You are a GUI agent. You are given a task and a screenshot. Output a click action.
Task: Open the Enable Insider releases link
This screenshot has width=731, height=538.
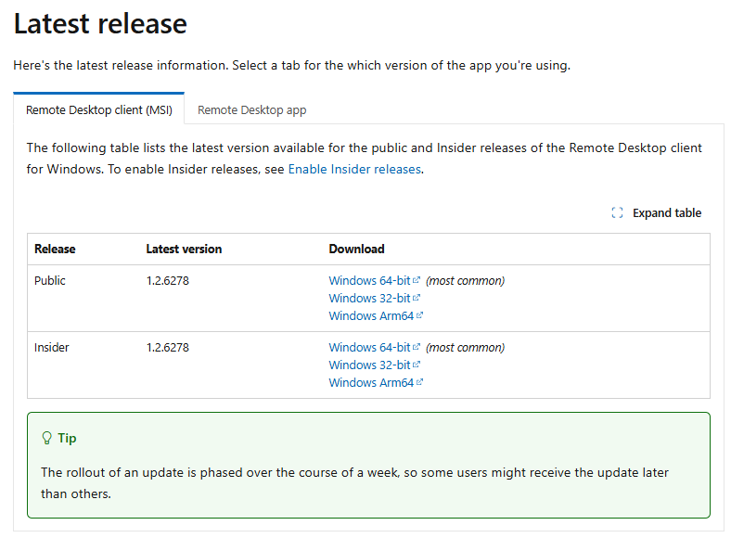coord(354,169)
